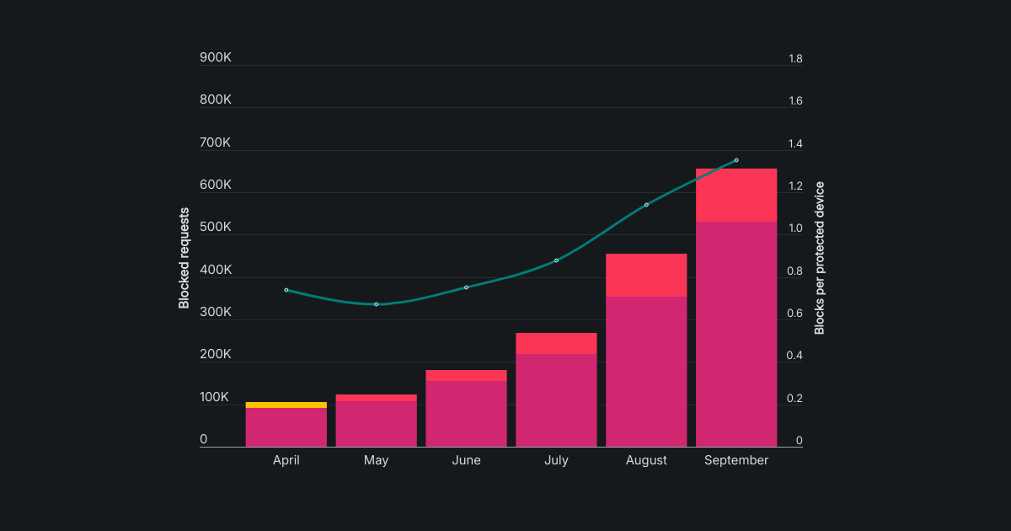Select the magenta segment of July bar
This screenshot has width=1011, height=531.
pos(557,400)
